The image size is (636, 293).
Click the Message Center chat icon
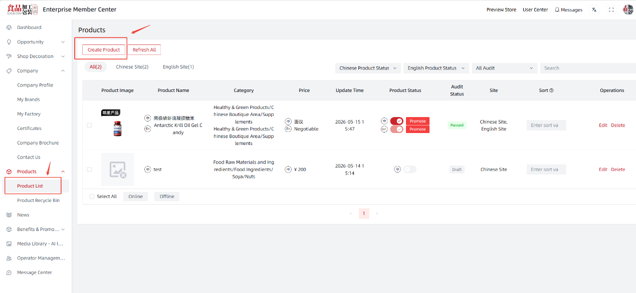click(9, 272)
